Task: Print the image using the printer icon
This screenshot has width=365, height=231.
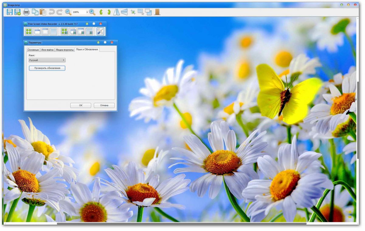Action: (26, 12)
